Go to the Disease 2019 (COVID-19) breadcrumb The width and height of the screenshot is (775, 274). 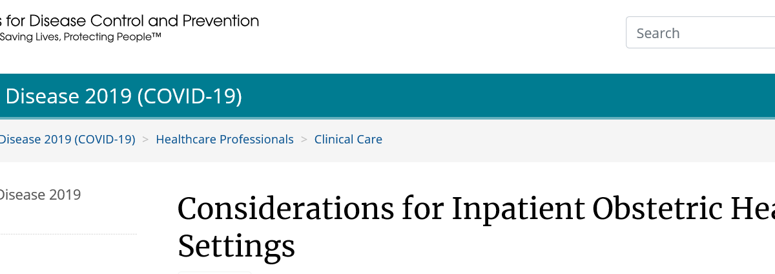tap(67, 139)
